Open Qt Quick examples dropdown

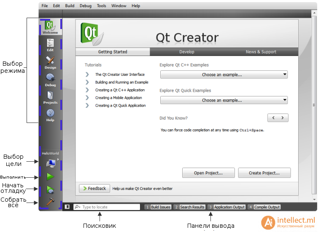(x=224, y=100)
